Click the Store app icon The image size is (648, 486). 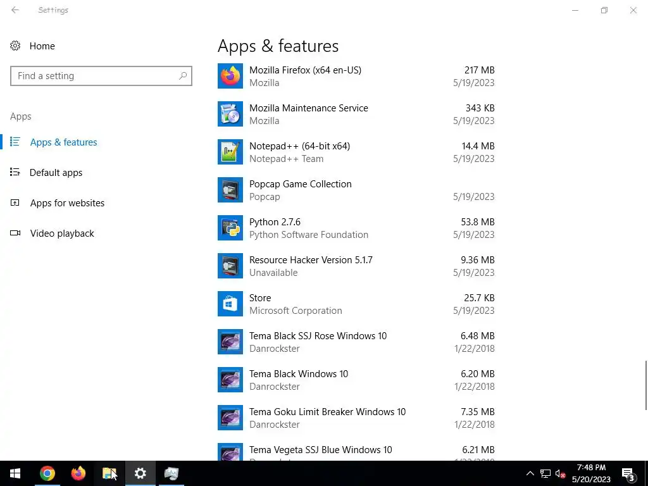tap(230, 304)
